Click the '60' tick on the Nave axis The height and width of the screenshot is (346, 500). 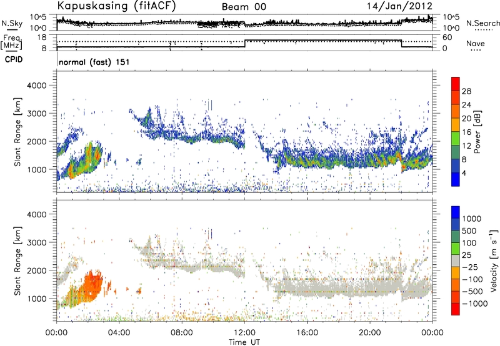coord(447,37)
